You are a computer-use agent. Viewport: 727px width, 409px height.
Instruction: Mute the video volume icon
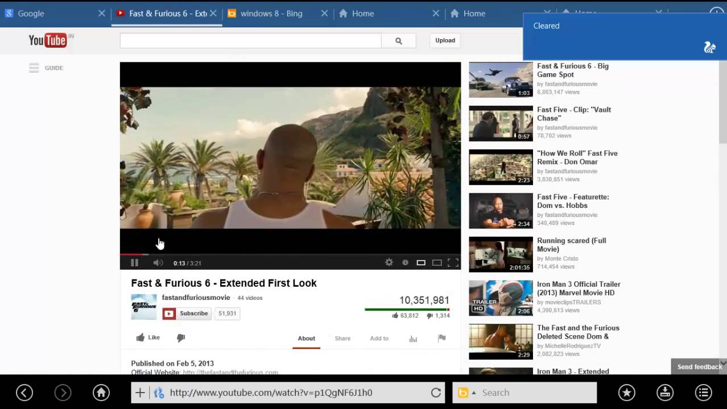point(158,262)
